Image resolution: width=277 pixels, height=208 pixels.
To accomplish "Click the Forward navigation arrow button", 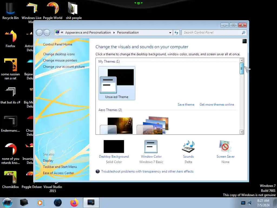I will pos(47,32).
